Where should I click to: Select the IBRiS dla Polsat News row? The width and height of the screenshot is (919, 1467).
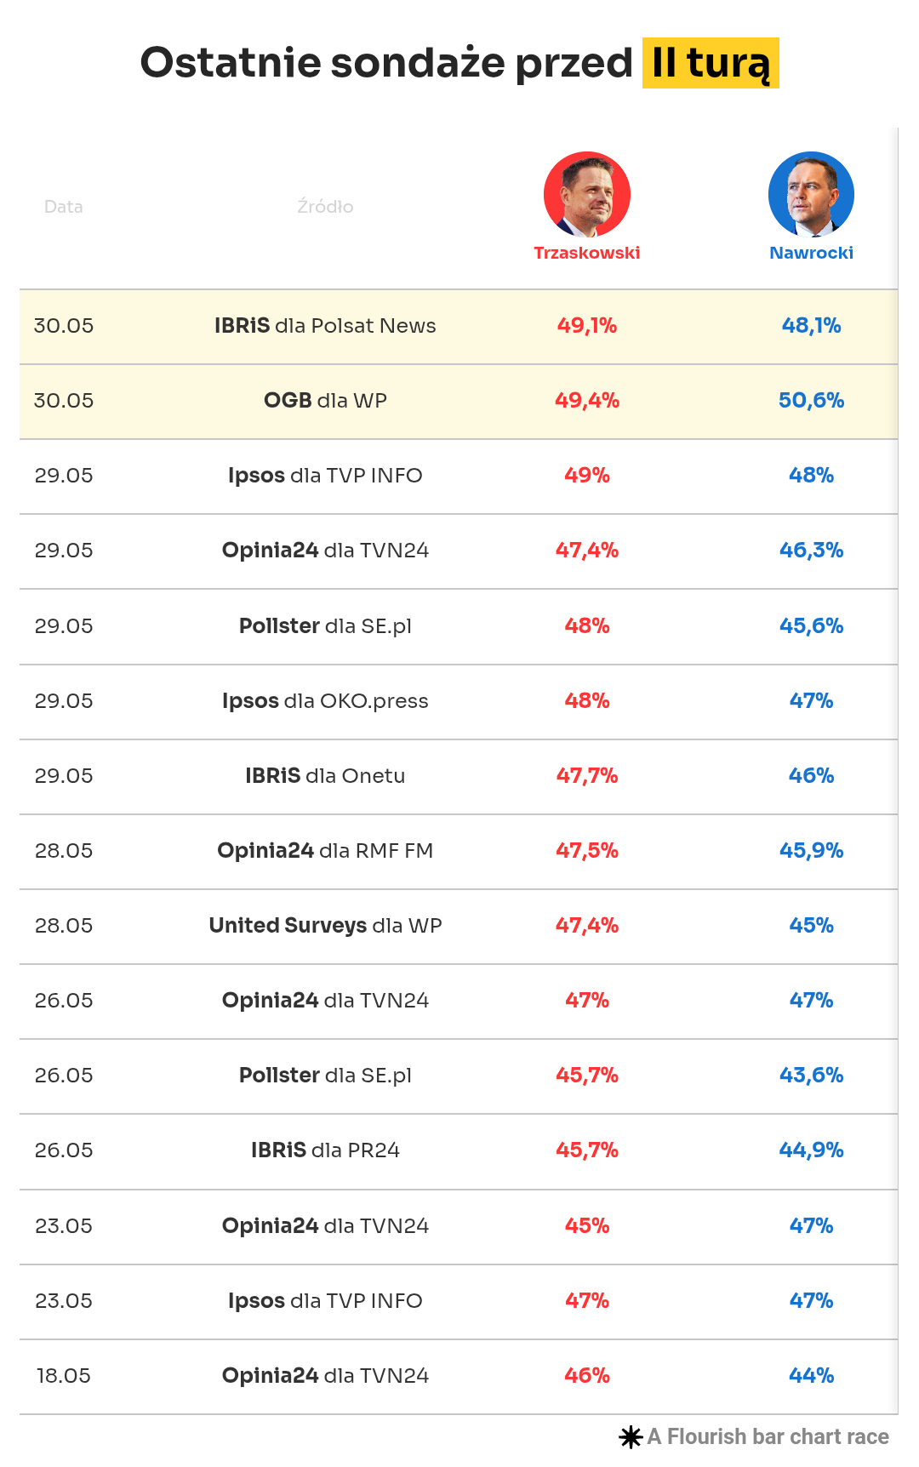[x=325, y=326]
